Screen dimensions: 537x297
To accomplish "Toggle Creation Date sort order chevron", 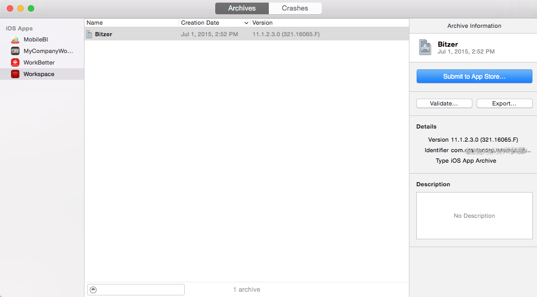I will (x=246, y=23).
